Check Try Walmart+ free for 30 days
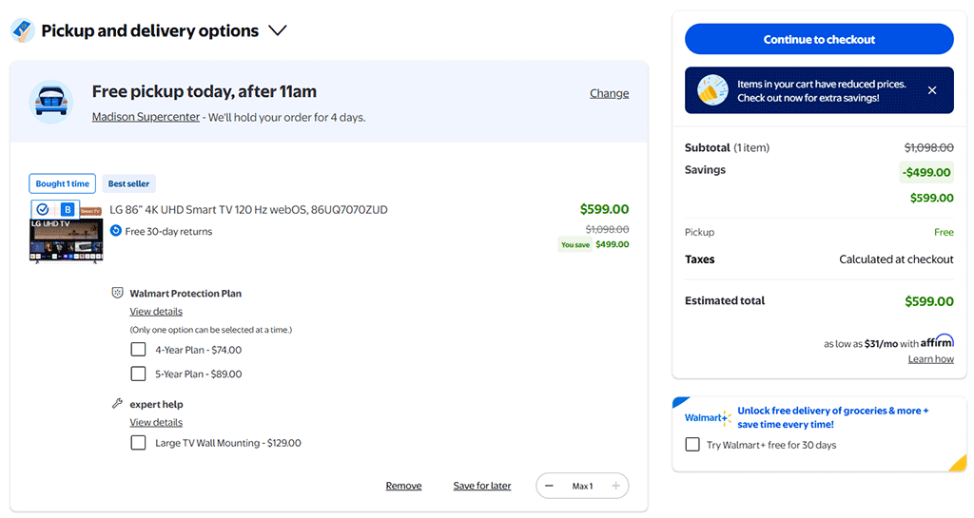 pyautogui.click(x=692, y=444)
